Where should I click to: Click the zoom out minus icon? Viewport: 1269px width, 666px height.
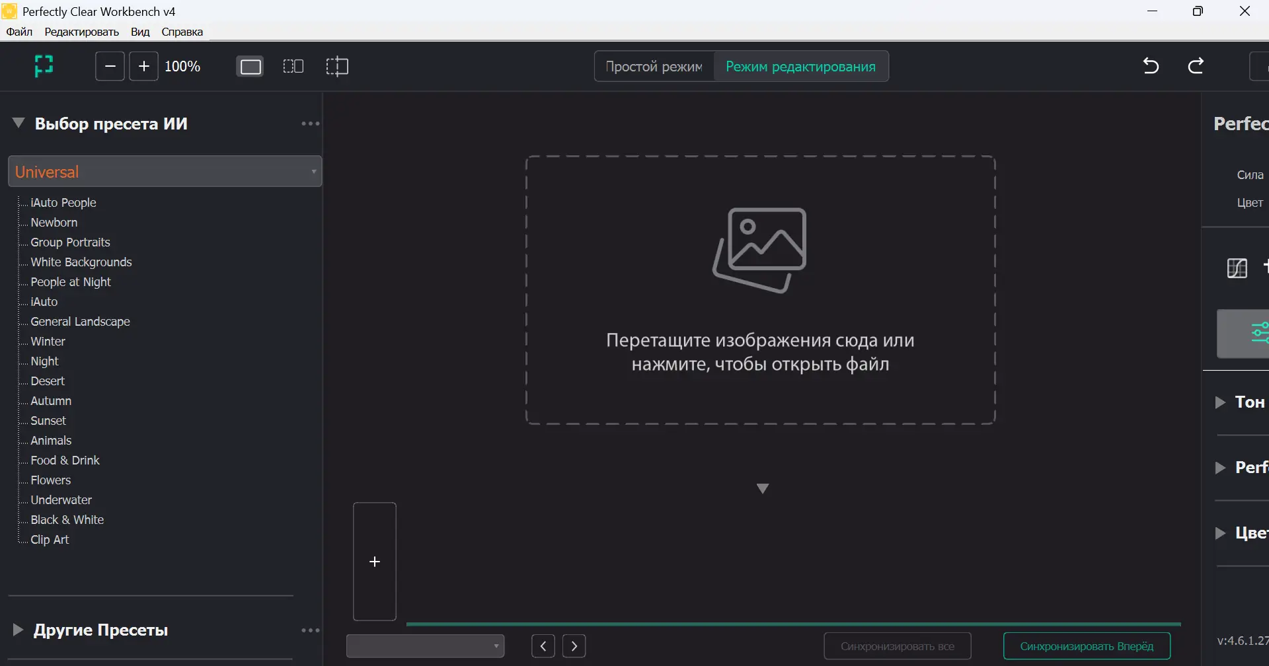coord(110,66)
